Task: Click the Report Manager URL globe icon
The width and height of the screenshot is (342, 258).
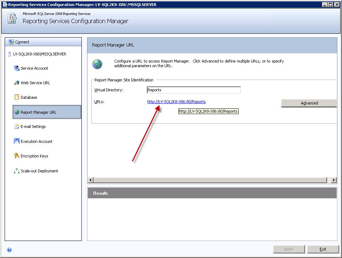Action: coord(16,112)
